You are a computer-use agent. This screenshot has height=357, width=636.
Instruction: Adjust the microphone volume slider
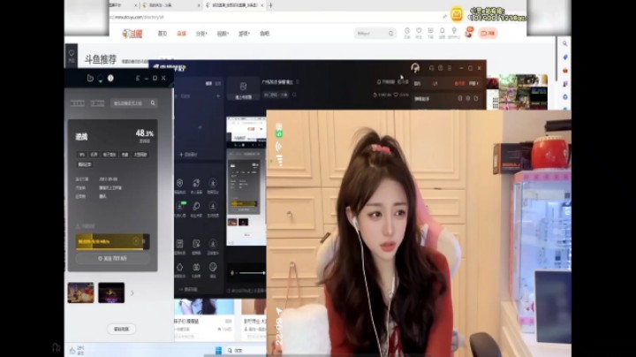pyautogui.click(x=253, y=273)
